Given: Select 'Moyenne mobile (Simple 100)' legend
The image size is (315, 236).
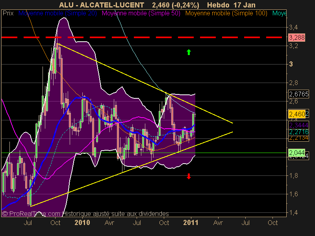Looking at the screenshot, I should (226, 13).
